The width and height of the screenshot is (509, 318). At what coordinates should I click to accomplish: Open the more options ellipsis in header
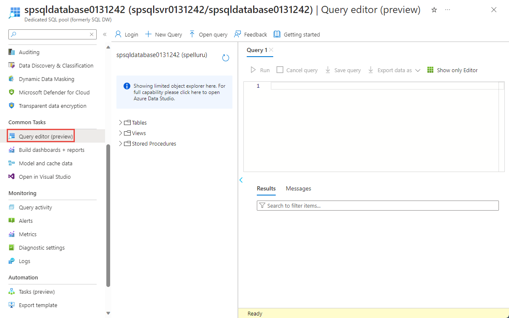coord(448,10)
